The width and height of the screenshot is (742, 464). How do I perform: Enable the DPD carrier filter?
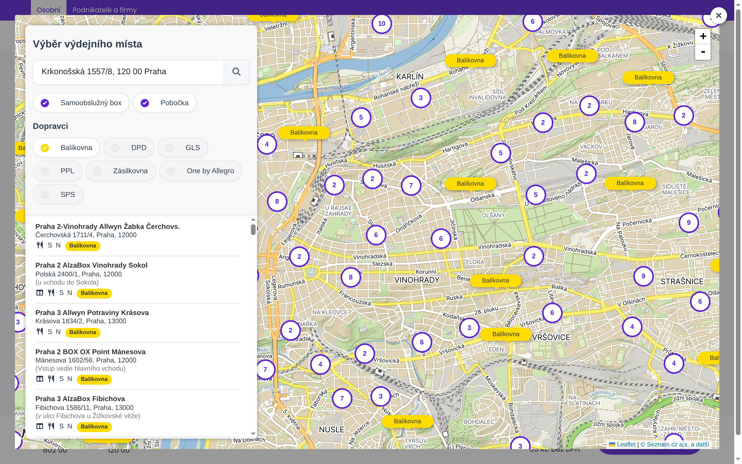129,148
